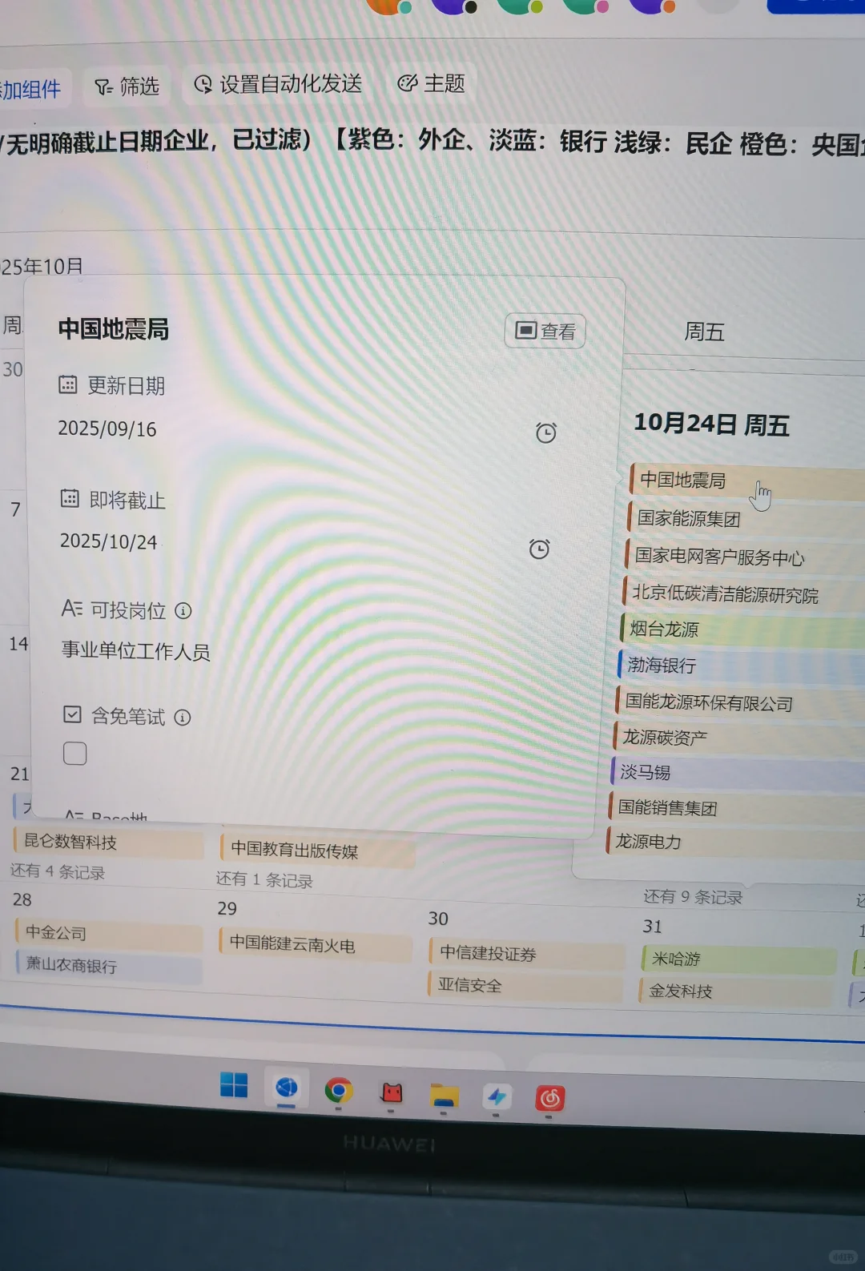This screenshot has width=865, height=1271.
Task: Click calendar day number 29
Action: click(x=227, y=909)
